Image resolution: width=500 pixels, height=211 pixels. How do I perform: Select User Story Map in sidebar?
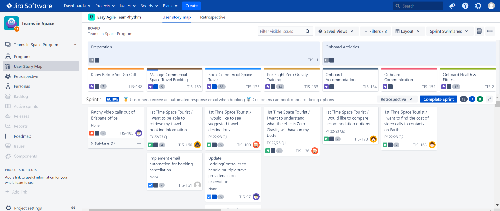[x=41, y=66]
